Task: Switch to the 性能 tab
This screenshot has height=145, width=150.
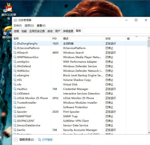Action: [24, 31]
